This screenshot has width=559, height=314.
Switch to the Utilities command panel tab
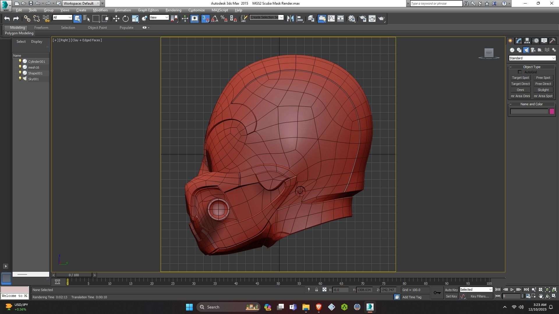552,41
